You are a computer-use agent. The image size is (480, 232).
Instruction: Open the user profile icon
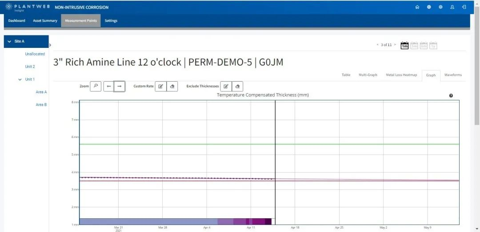tap(452, 7)
